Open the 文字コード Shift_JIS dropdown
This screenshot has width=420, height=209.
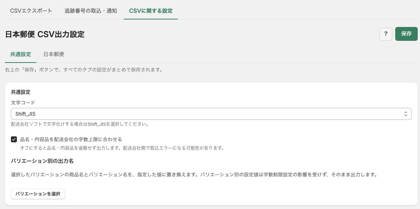[x=211, y=114]
